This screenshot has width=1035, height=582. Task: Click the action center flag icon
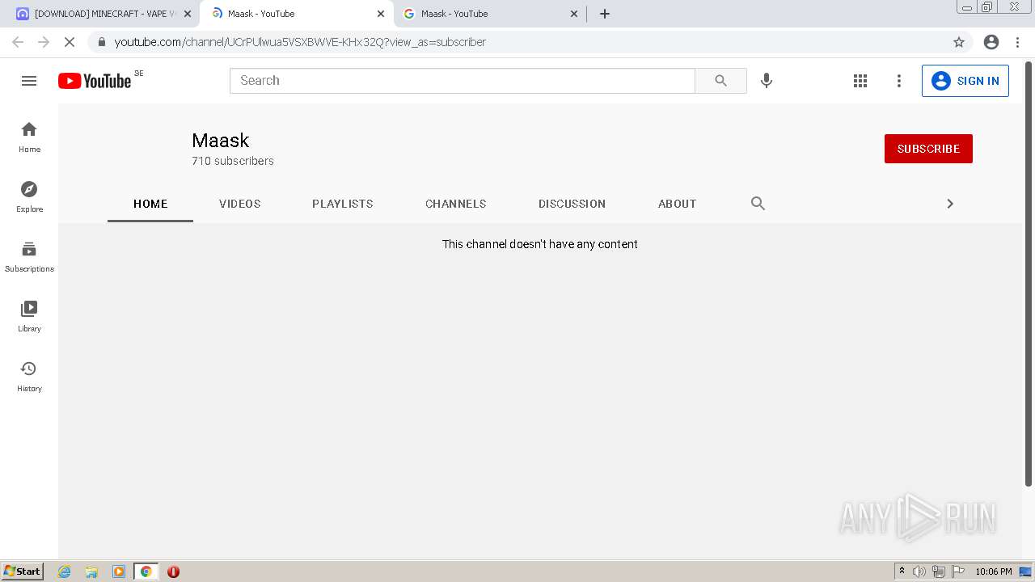pos(958,571)
